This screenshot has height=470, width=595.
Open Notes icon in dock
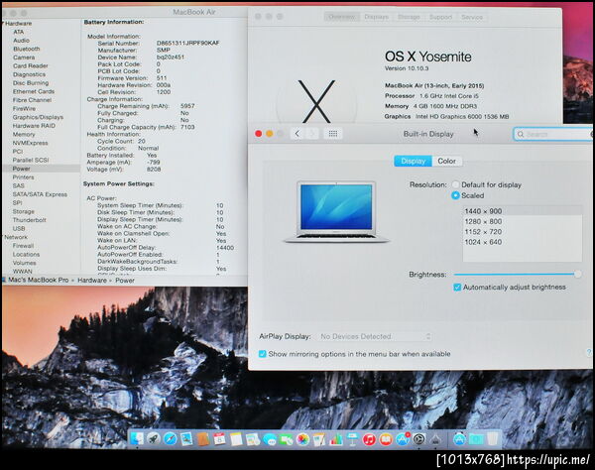tap(236, 439)
